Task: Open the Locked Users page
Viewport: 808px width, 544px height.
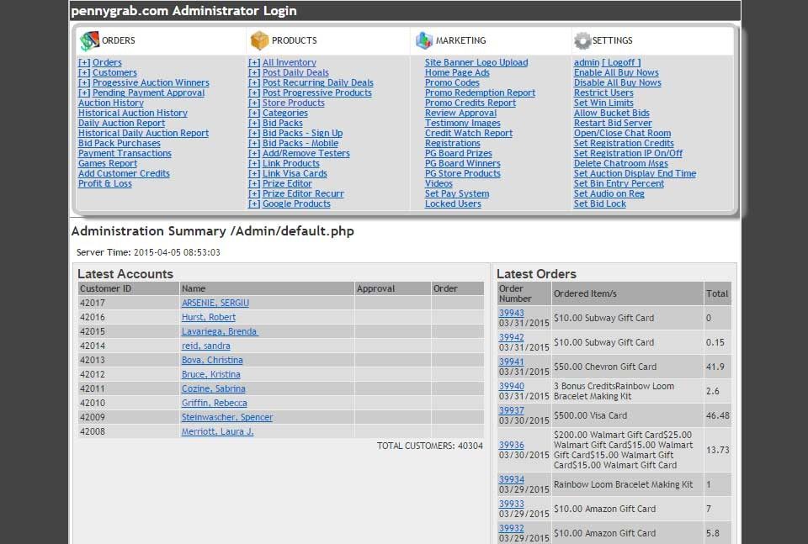Action: point(453,203)
